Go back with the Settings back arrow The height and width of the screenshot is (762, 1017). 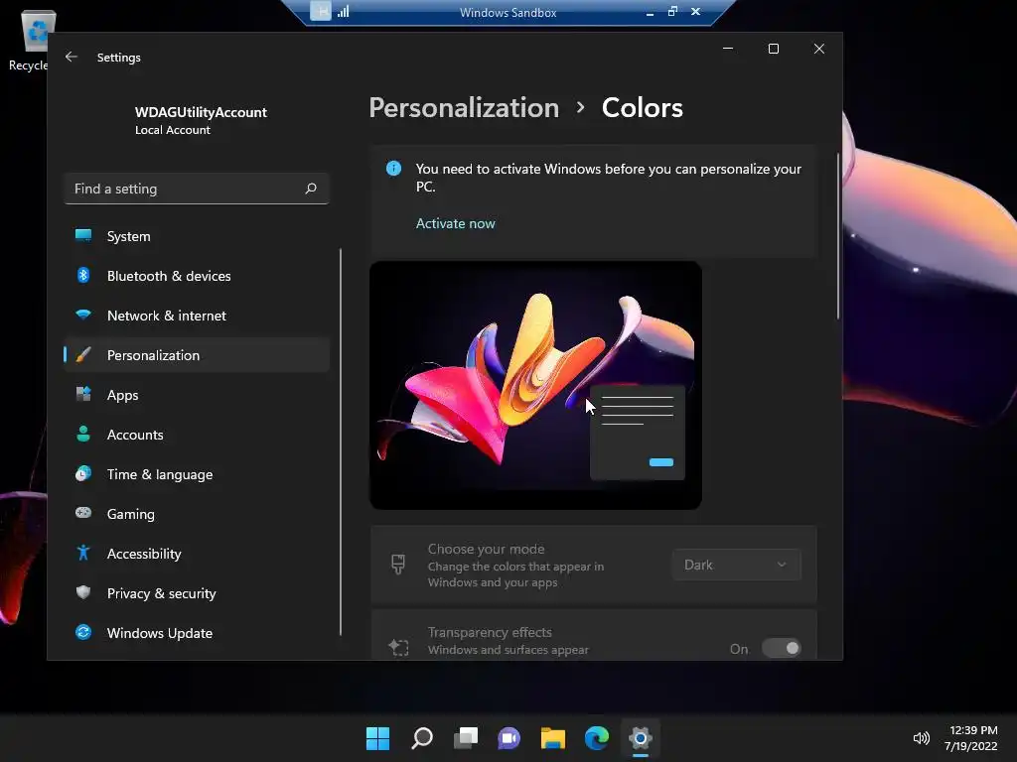click(x=72, y=57)
